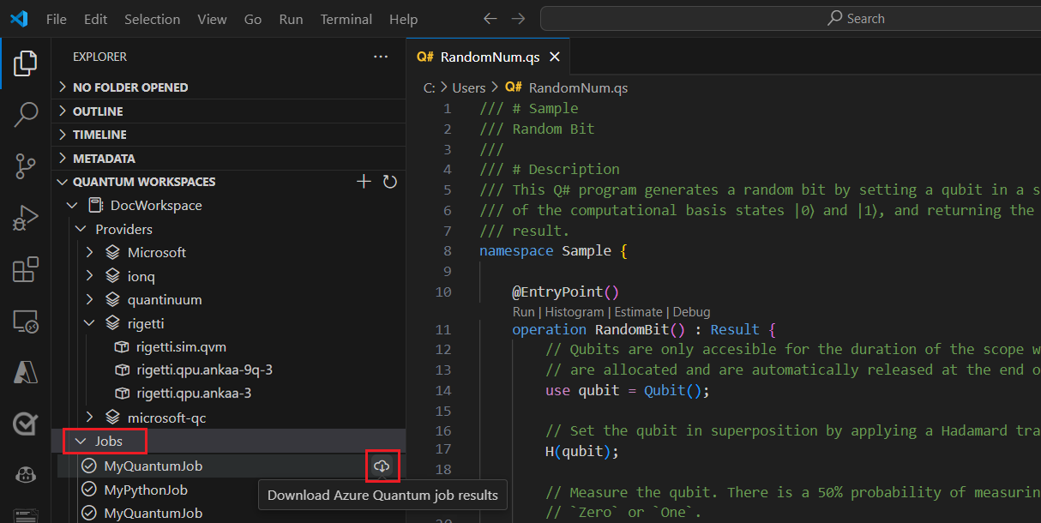
Task: Open the Copilot chat icon in activity bar
Action: pyautogui.click(x=26, y=474)
